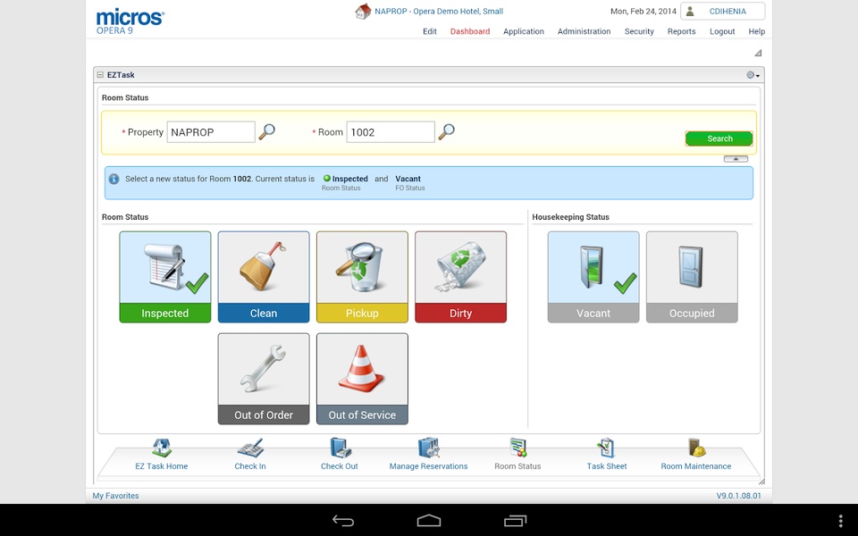Open the Dashboard menu
858x536 pixels.
coord(470,31)
